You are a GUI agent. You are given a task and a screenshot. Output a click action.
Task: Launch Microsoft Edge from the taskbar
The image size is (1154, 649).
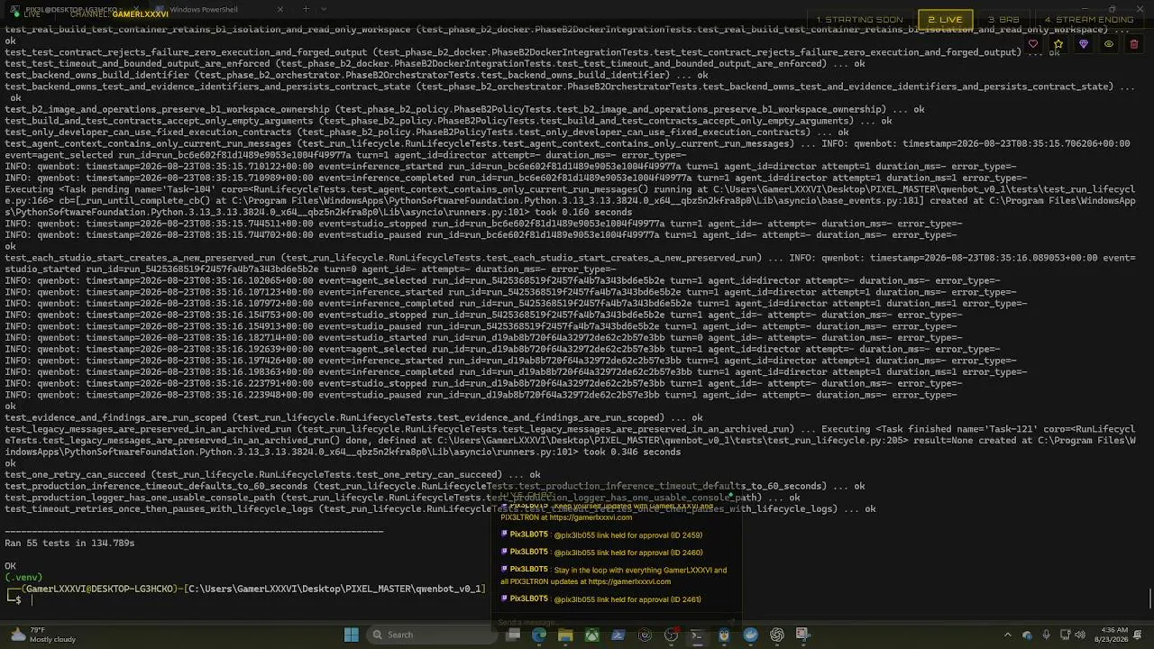point(539,635)
